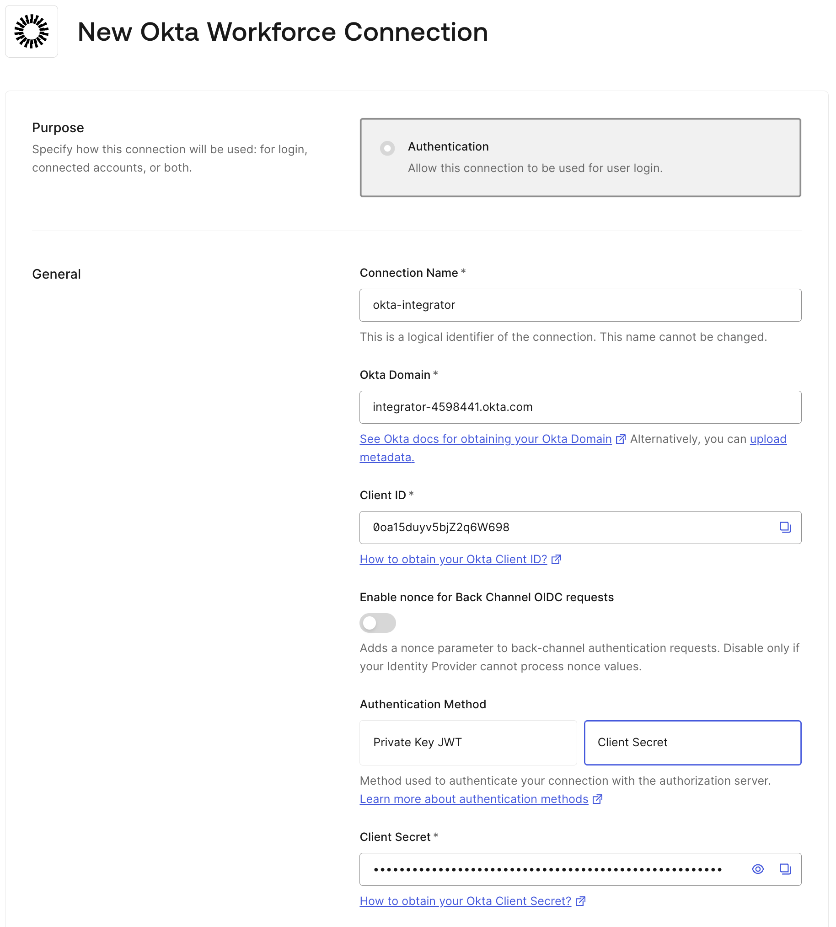Click the name cannot be changed helper text
Image resolution: width=836 pixels, height=927 pixels.
click(x=563, y=337)
